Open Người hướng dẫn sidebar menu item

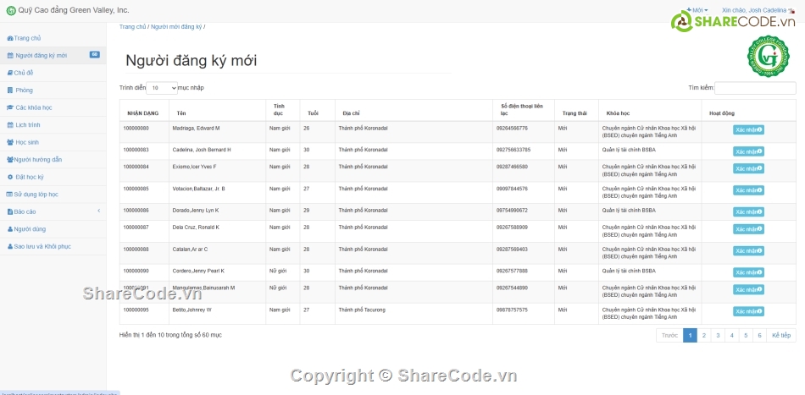point(35,159)
